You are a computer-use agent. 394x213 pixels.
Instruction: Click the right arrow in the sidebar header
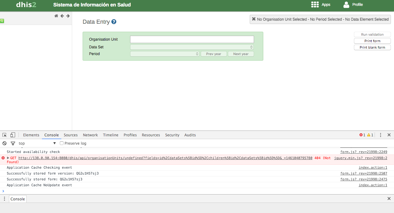pyautogui.click(x=68, y=16)
